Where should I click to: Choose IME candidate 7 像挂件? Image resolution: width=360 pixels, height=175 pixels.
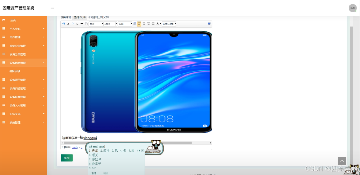point(95,159)
